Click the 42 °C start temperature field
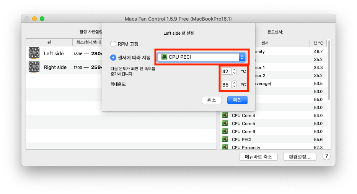This screenshot has width=357, height=194. click(226, 72)
